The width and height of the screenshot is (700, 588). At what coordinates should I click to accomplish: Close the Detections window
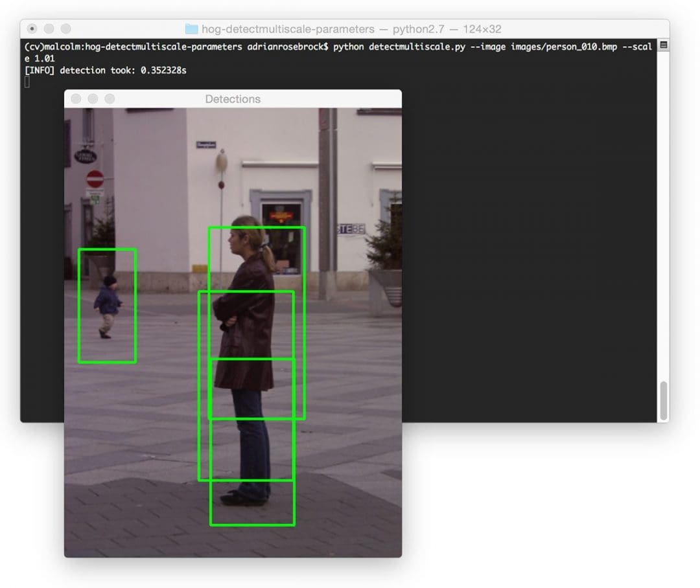pos(76,98)
